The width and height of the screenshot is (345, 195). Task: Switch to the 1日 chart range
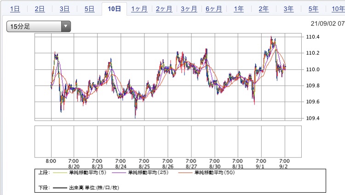coord(15,9)
